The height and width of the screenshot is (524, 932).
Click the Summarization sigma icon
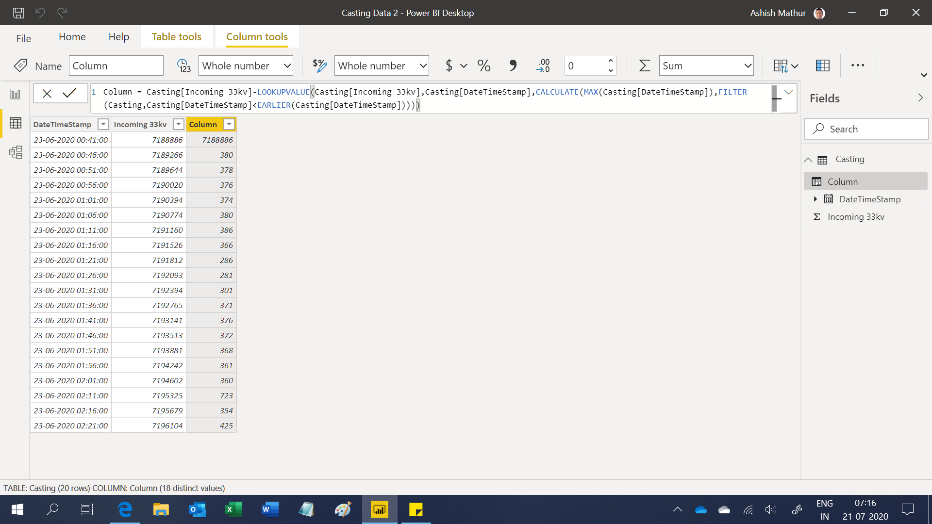644,65
